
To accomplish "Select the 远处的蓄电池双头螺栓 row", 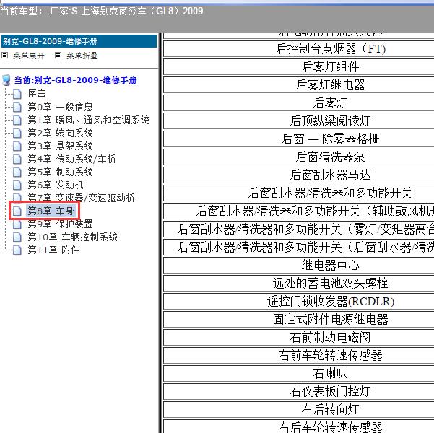I will coord(299,283).
